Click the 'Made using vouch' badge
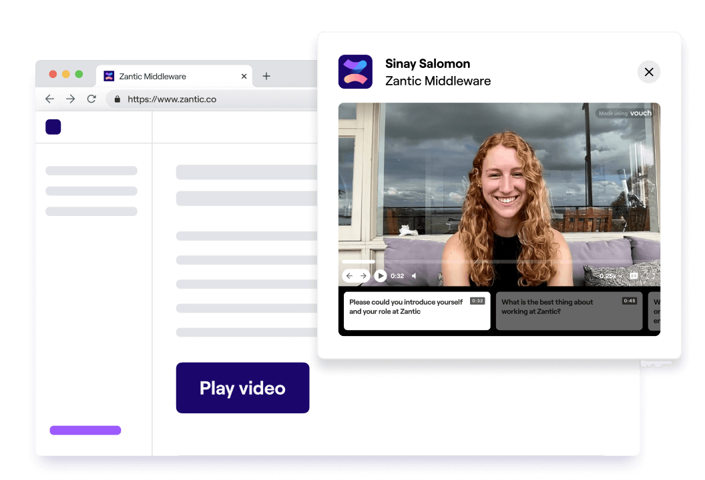Viewport: 705px width, 480px height. point(624,113)
